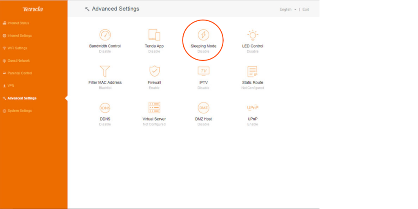The height and width of the screenshot is (209, 418).
Task: Select Parental Control in sidebar
Action: 20,73
